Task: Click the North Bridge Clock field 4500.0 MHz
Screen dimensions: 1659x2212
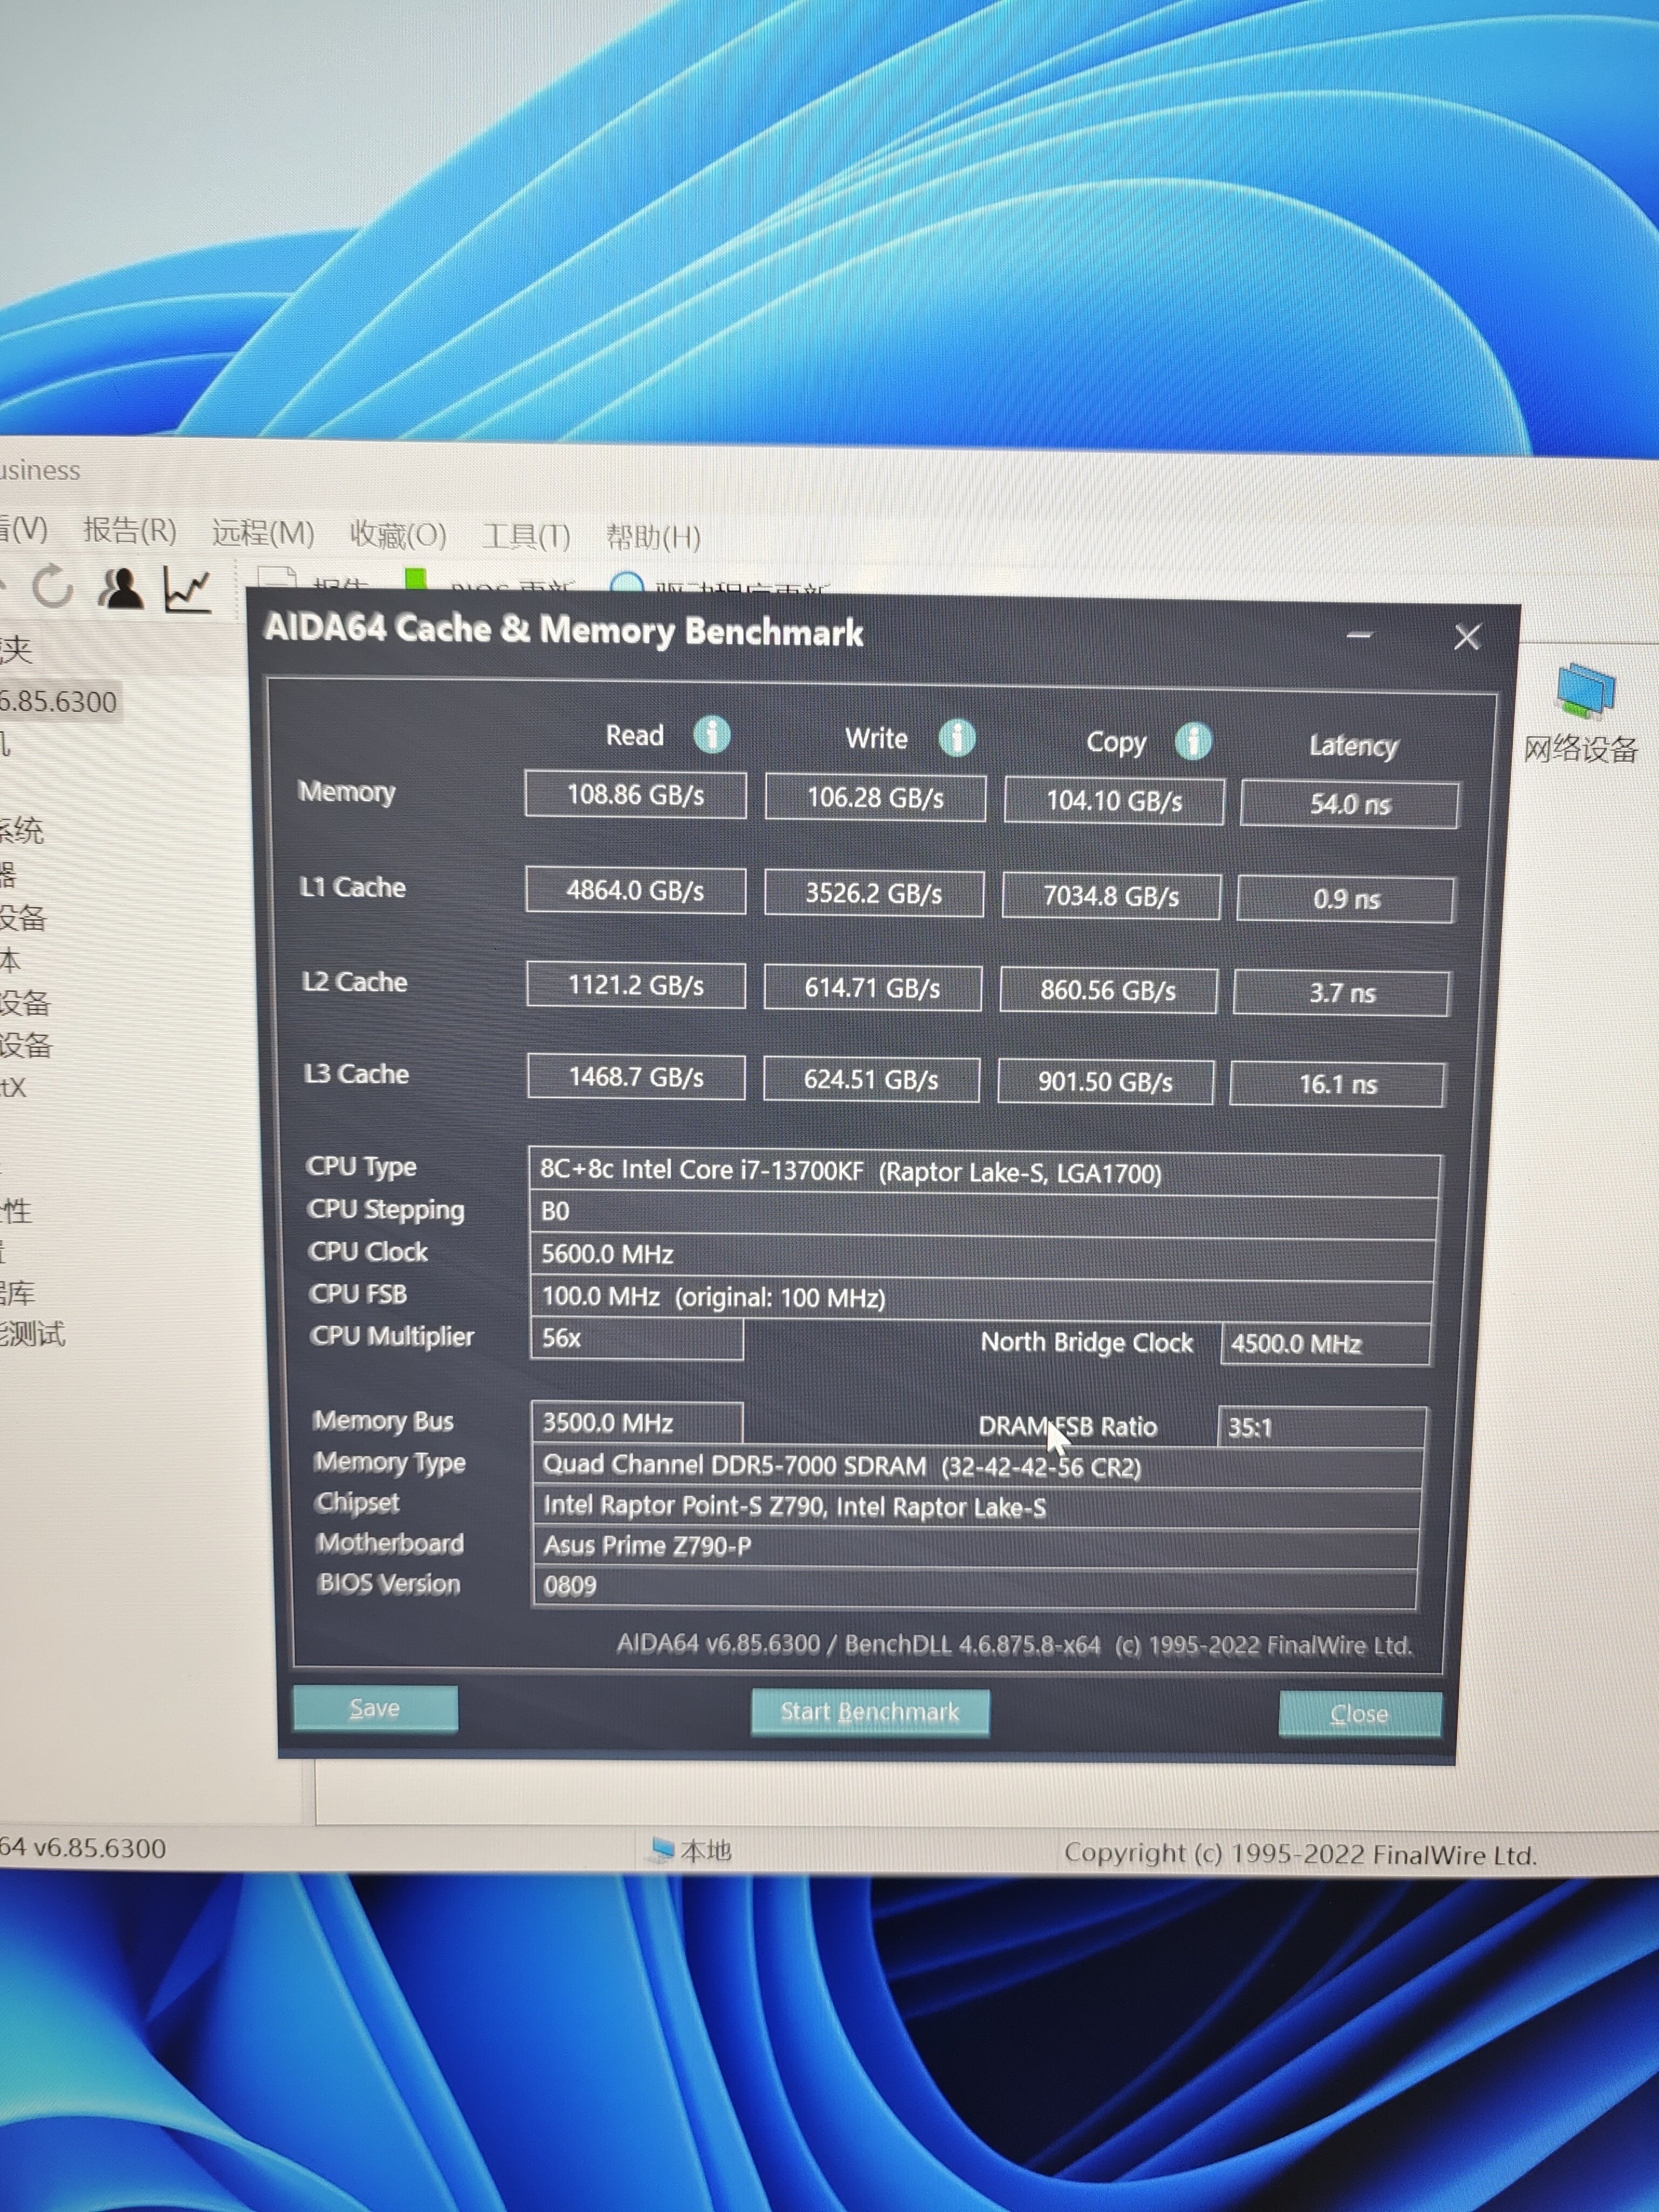Action: (1325, 1344)
